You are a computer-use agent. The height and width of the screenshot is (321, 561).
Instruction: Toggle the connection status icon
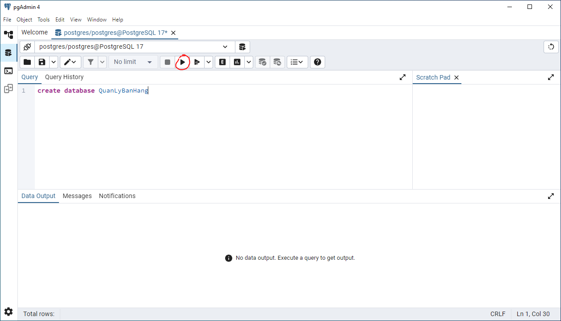(x=27, y=47)
